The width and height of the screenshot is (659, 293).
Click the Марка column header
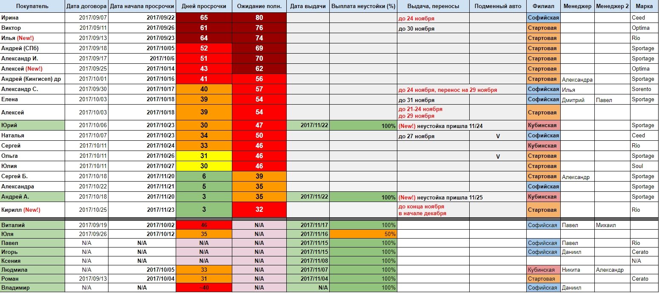pyautogui.click(x=645, y=6)
